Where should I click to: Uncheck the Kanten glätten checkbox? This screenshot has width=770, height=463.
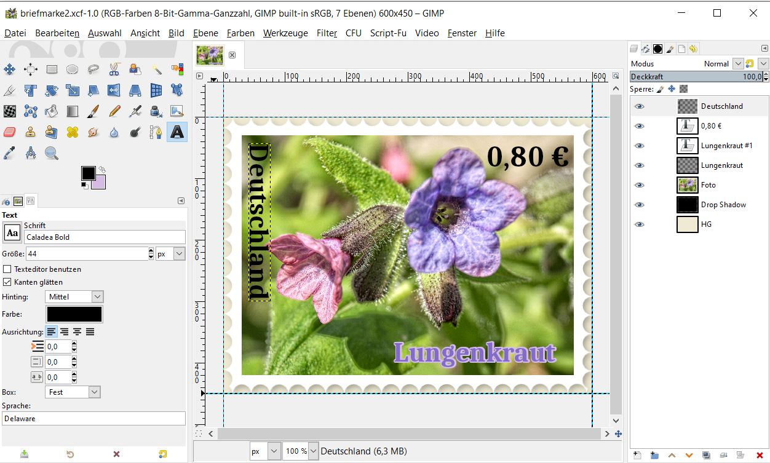pos(7,282)
